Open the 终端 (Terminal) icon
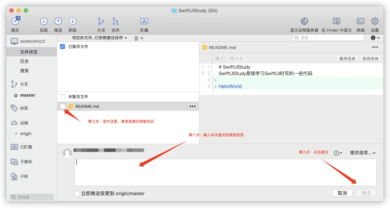 [x=360, y=21]
